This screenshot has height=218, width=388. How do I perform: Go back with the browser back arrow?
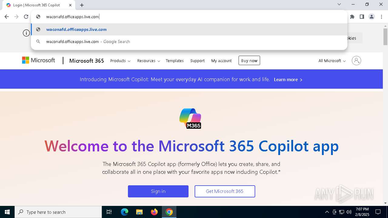(x=7, y=17)
